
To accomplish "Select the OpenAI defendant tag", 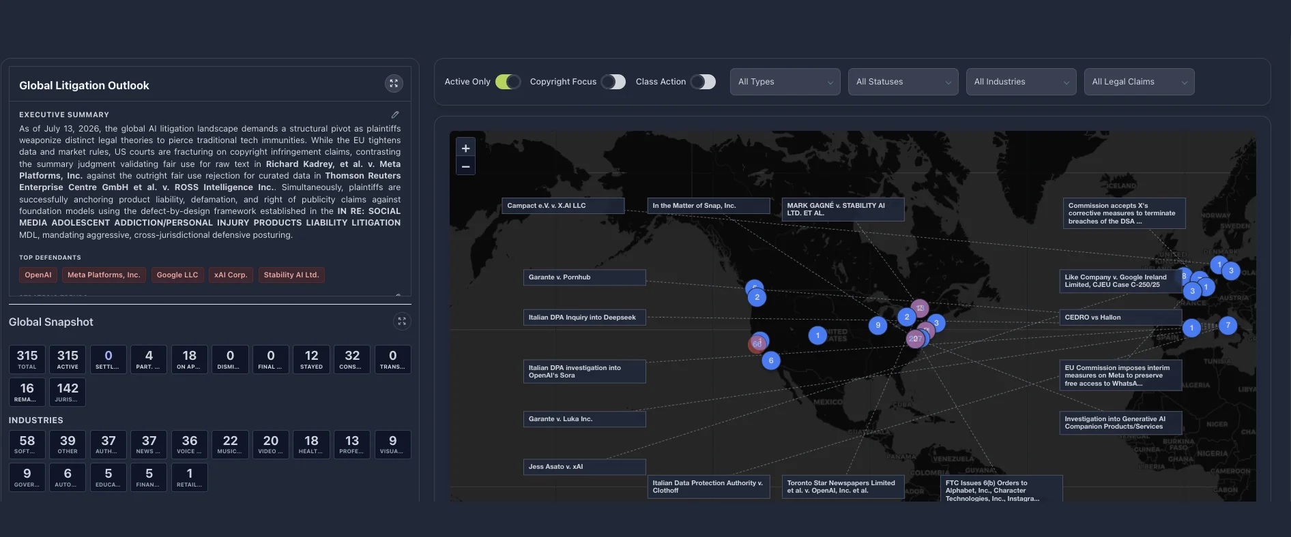I will 38,275.
